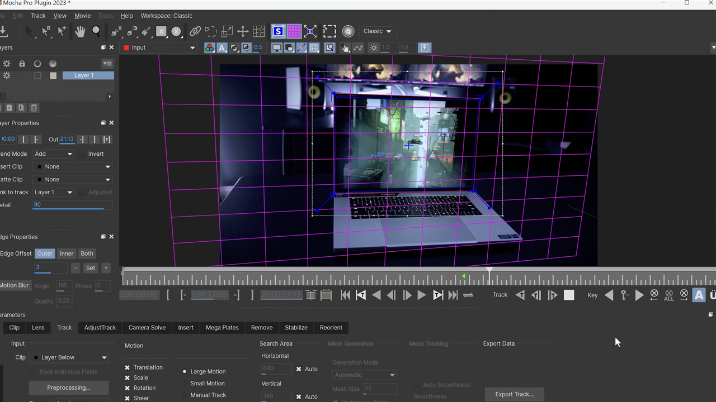Toggle Show Planar Surface (S) icon
The image size is (716, 402).
tap(278, 31)
